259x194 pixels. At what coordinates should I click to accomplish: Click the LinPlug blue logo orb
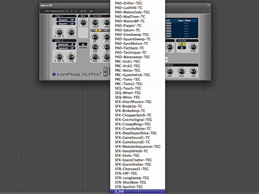click(54, 74)
